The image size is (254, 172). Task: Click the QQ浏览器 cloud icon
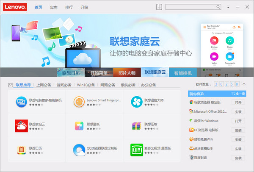79,150
